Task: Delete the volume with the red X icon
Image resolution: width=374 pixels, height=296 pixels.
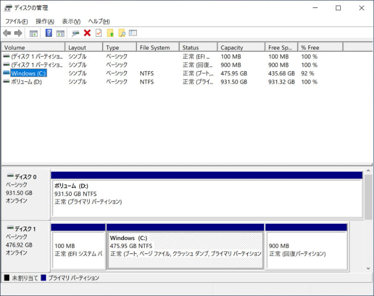Action: click(x=87, y=33)
